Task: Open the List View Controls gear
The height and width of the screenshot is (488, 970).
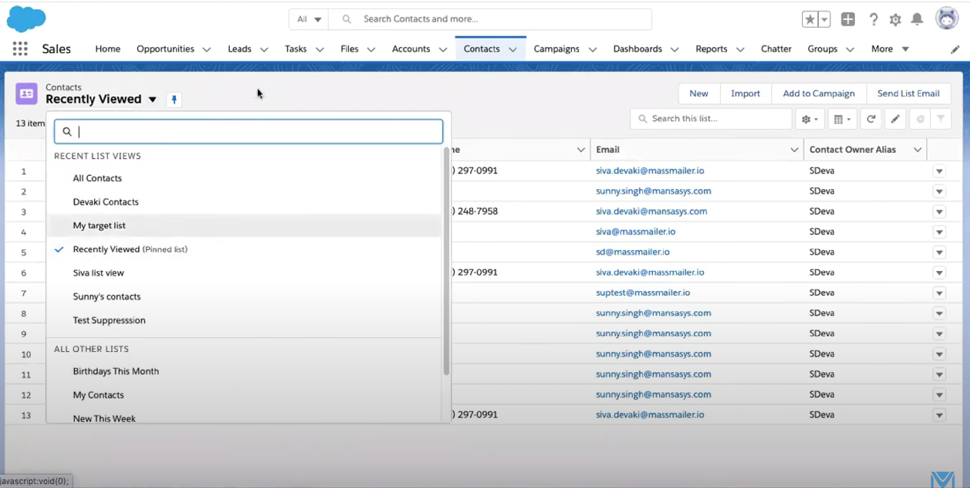Action: (x=810, y=119)
